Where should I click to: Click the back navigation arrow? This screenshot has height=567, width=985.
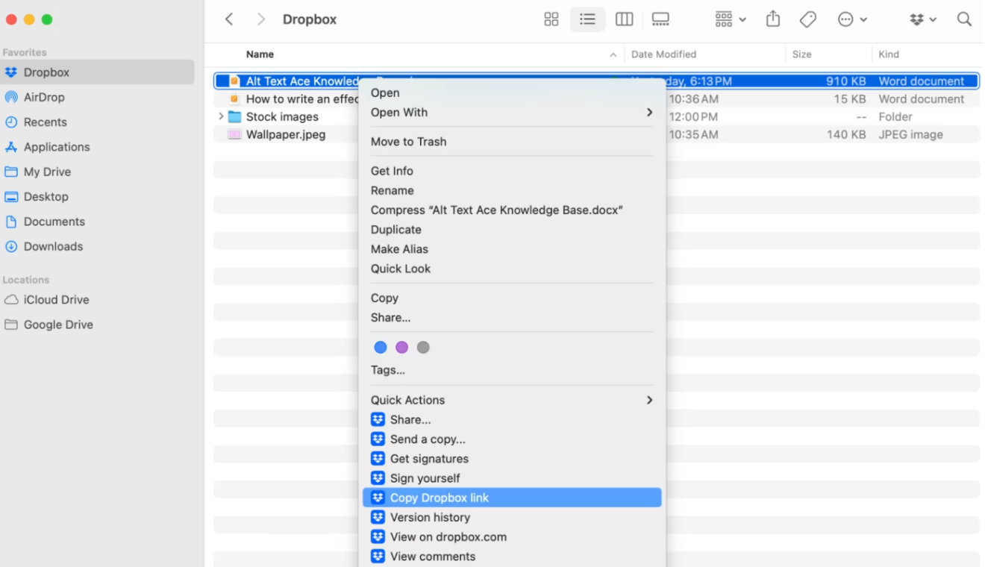coord(229,19)
